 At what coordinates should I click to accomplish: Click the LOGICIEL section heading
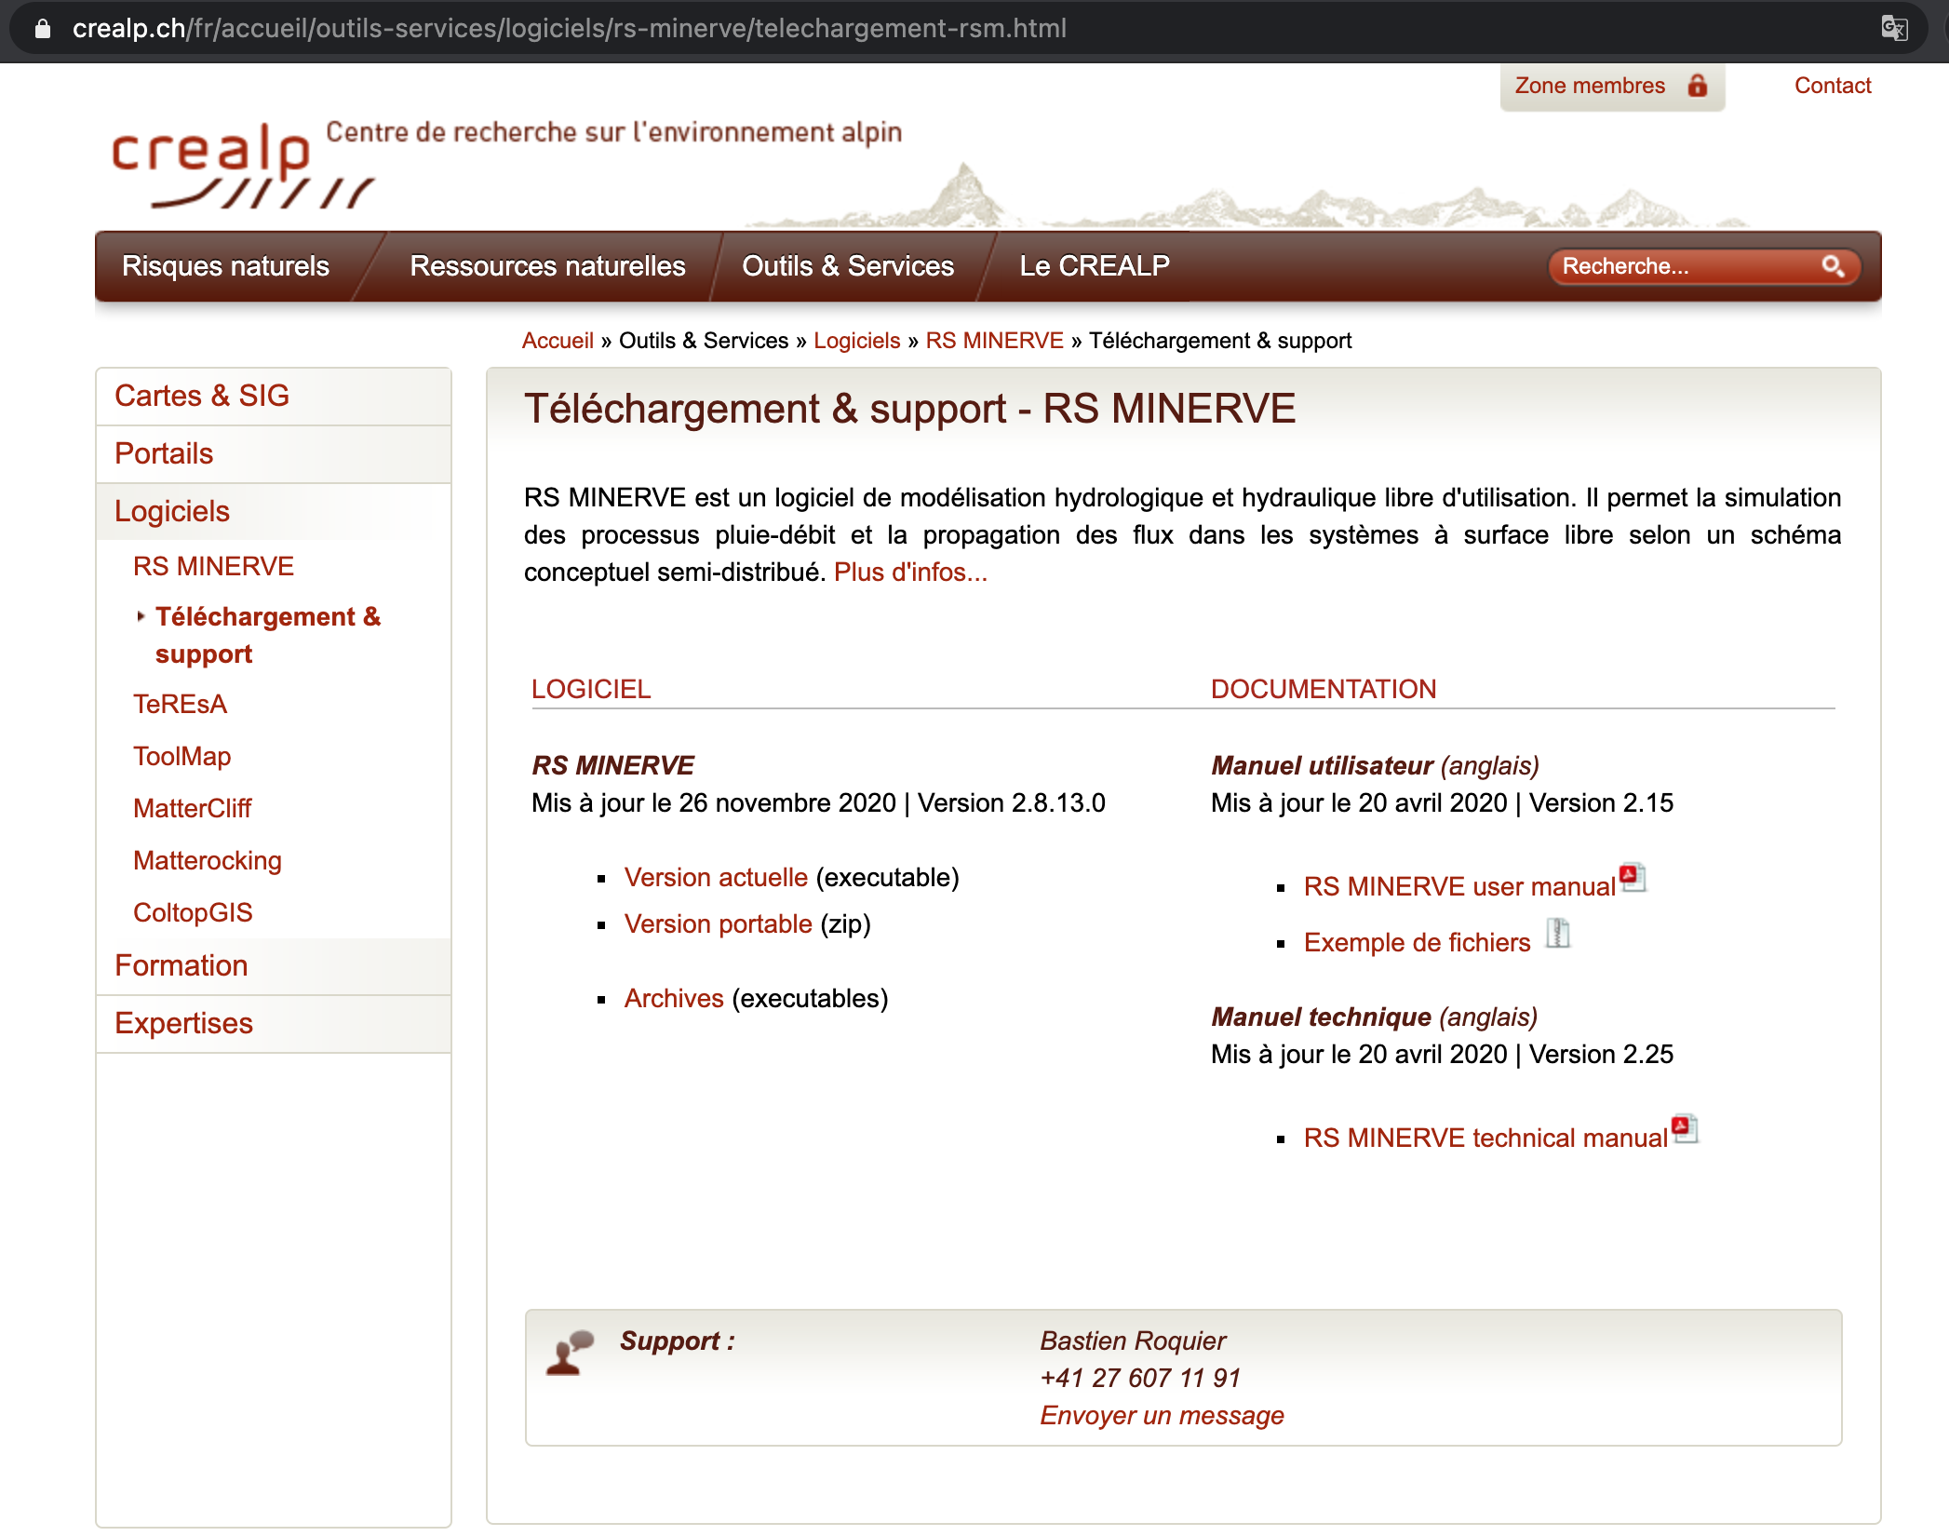[x=591, y=690]
